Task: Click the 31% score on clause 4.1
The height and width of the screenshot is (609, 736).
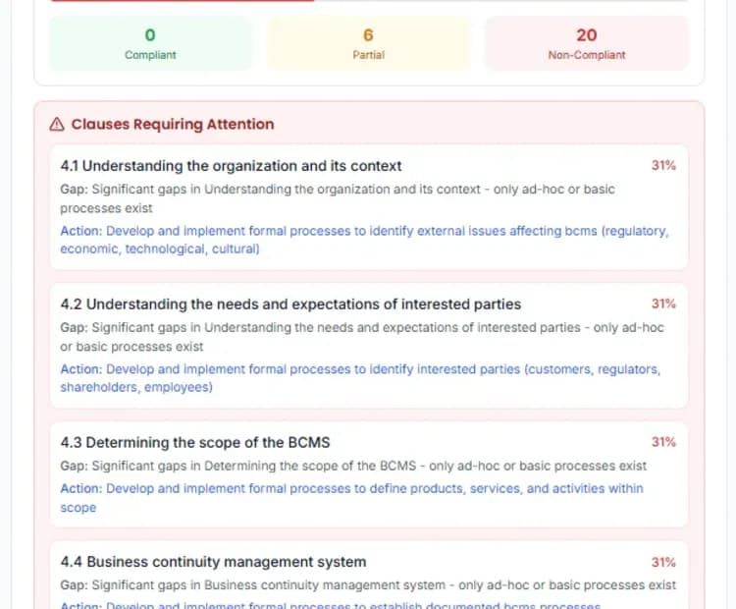Action: (x=663, y=166)
